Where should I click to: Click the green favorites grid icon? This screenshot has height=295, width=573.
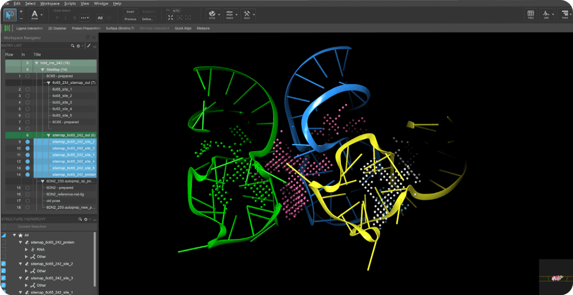pos(7,29)
